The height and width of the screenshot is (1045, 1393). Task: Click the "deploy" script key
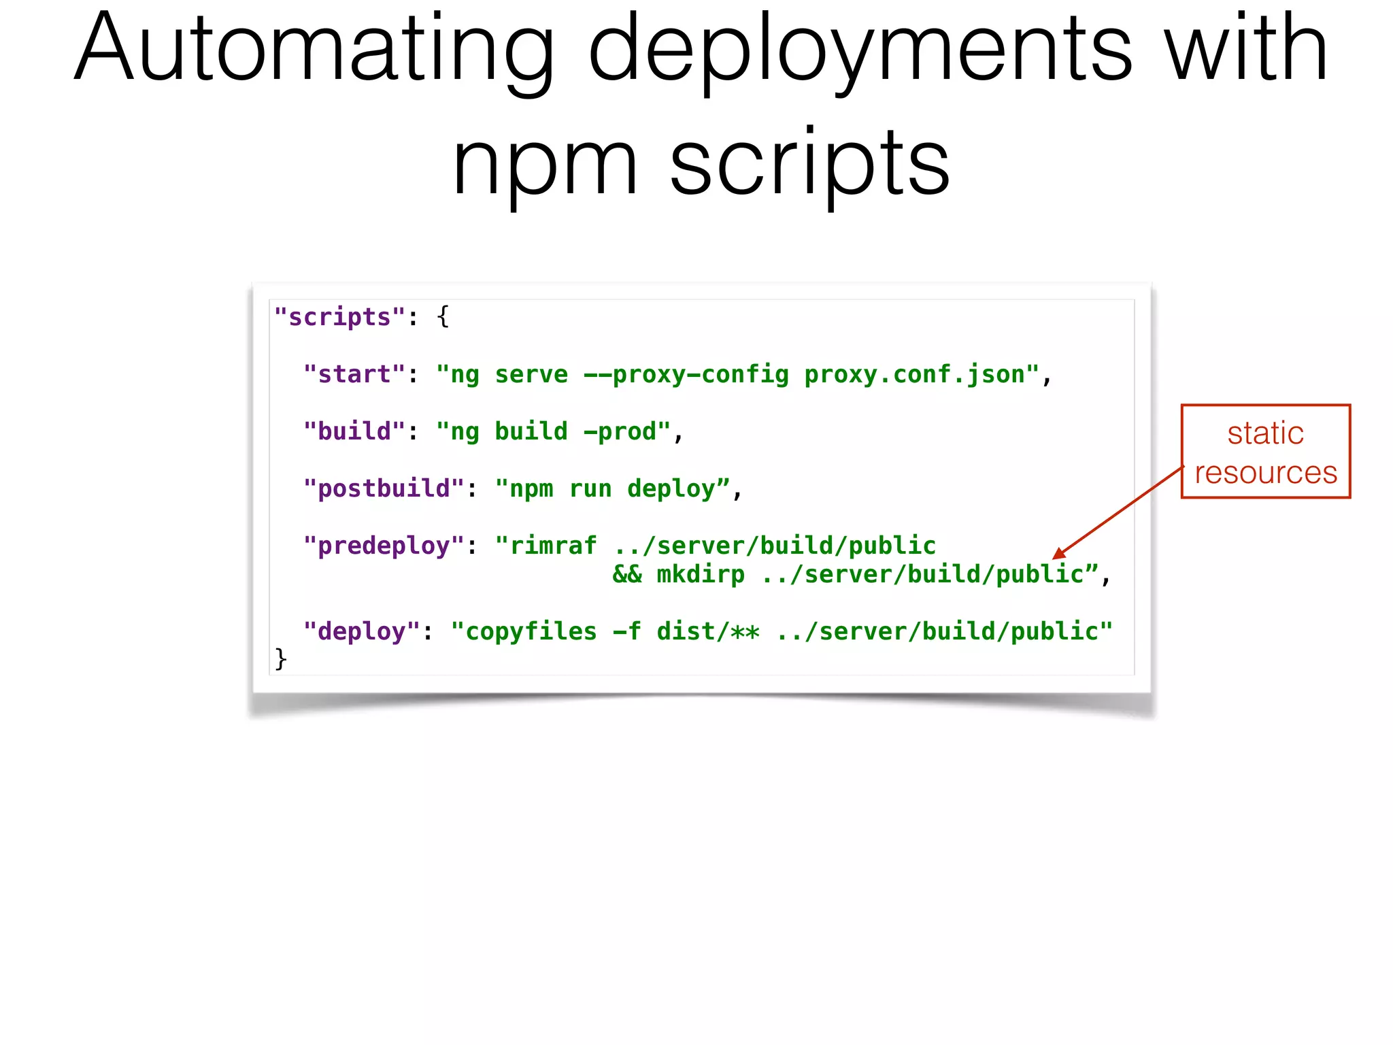coord(361,631)
